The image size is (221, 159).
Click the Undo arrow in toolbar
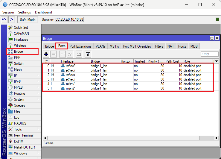click(x=4, y=19)
